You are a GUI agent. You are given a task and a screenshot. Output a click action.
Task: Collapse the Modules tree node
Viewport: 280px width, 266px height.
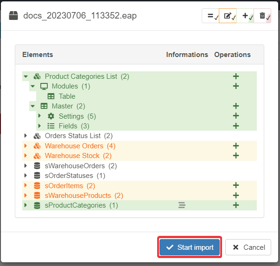[32, 86]
